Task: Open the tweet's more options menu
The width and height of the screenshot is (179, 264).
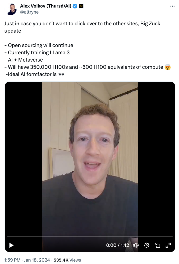Action: 172,6
